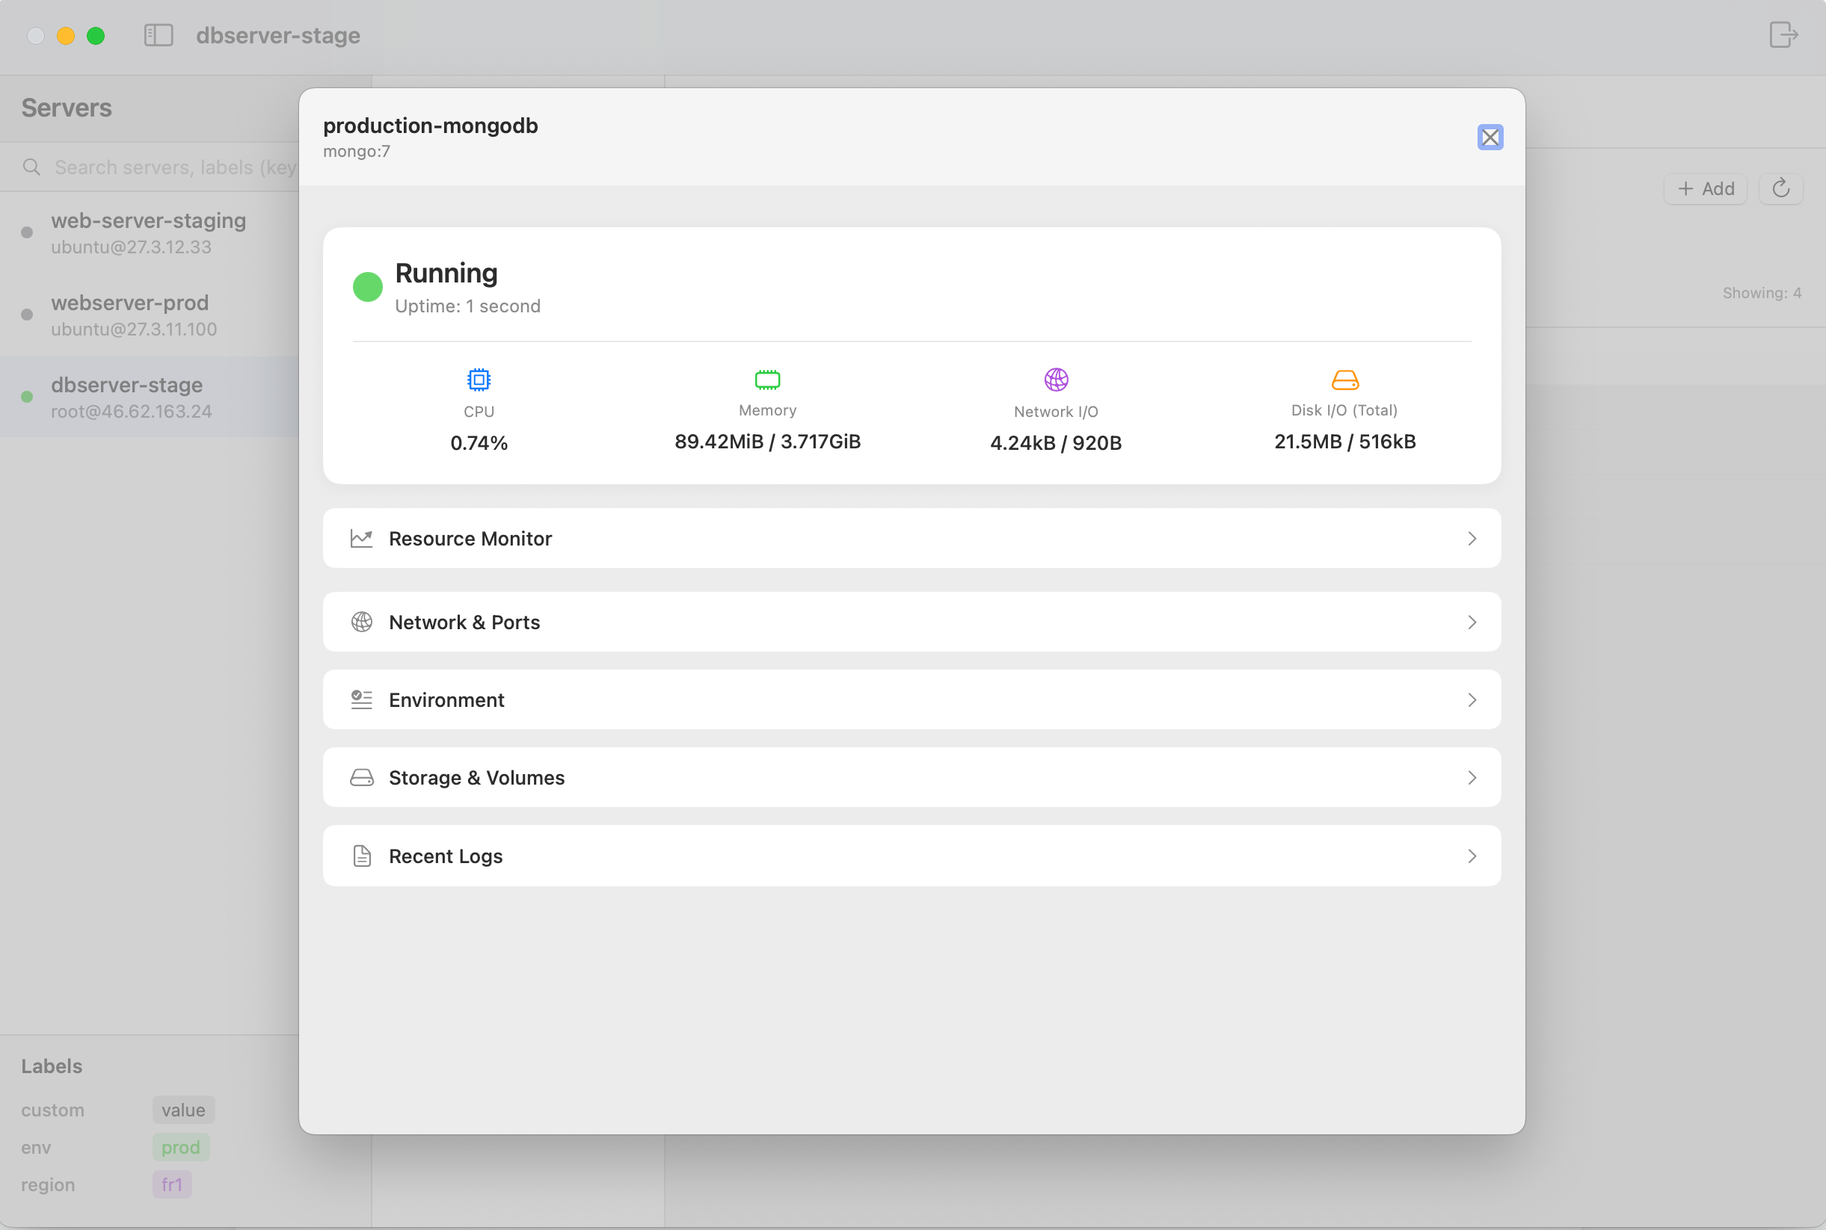Expand the Resource Monitor chevron
This screenshot has width=1826, height=1230.
pos(1472,538)
